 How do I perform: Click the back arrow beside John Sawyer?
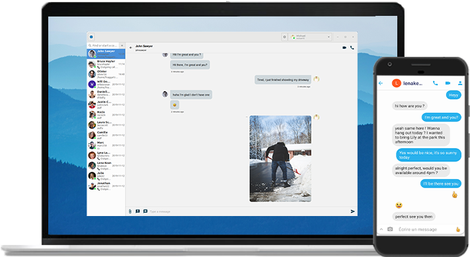click(131, 48)
